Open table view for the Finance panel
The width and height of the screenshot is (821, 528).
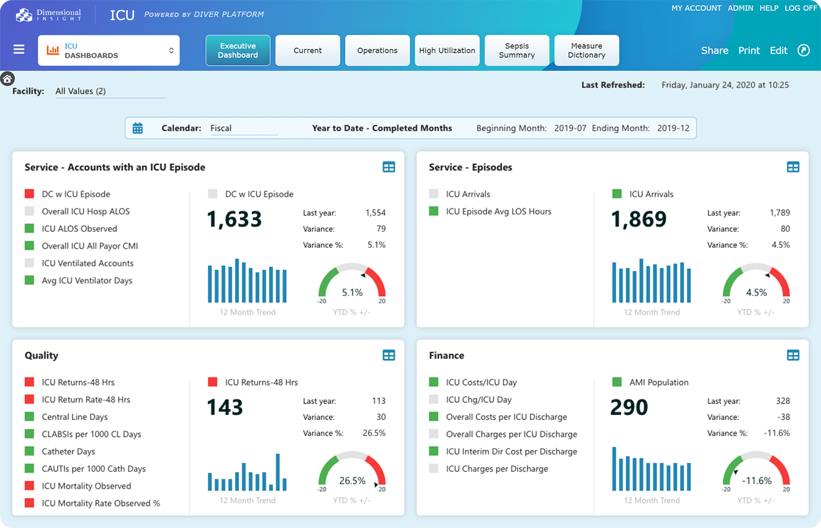793,355
